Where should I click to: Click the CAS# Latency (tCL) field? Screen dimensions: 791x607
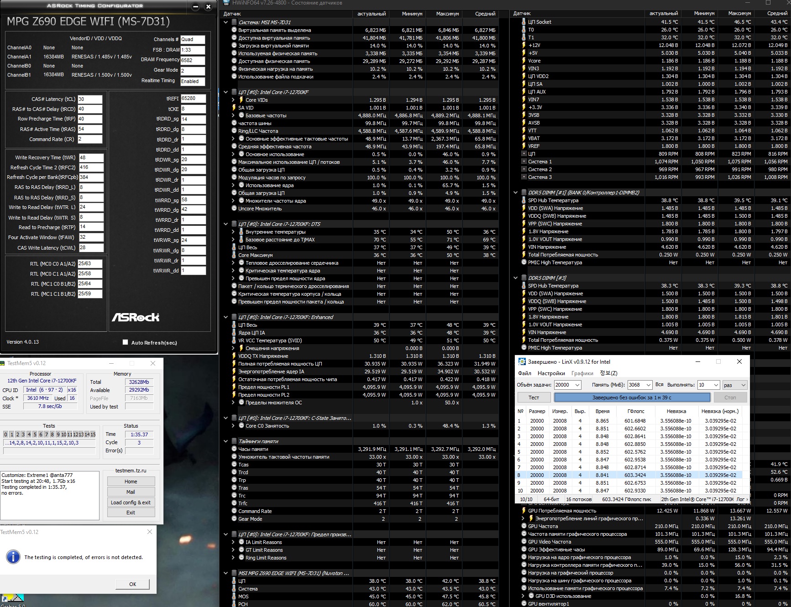coord(90,99)
